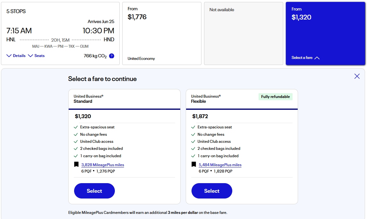Click 1 carry-on bag included in Flexible fare
367x219 pixels.
tap(218, 156)
